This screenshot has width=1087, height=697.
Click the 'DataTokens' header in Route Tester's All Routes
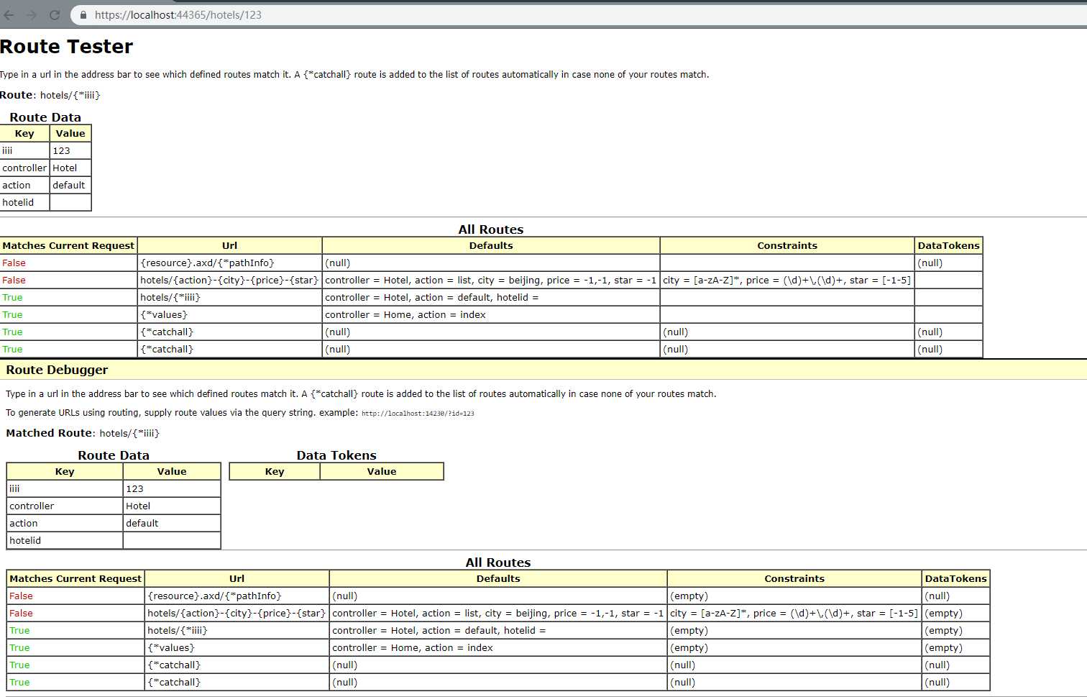[x=948, y=245]
